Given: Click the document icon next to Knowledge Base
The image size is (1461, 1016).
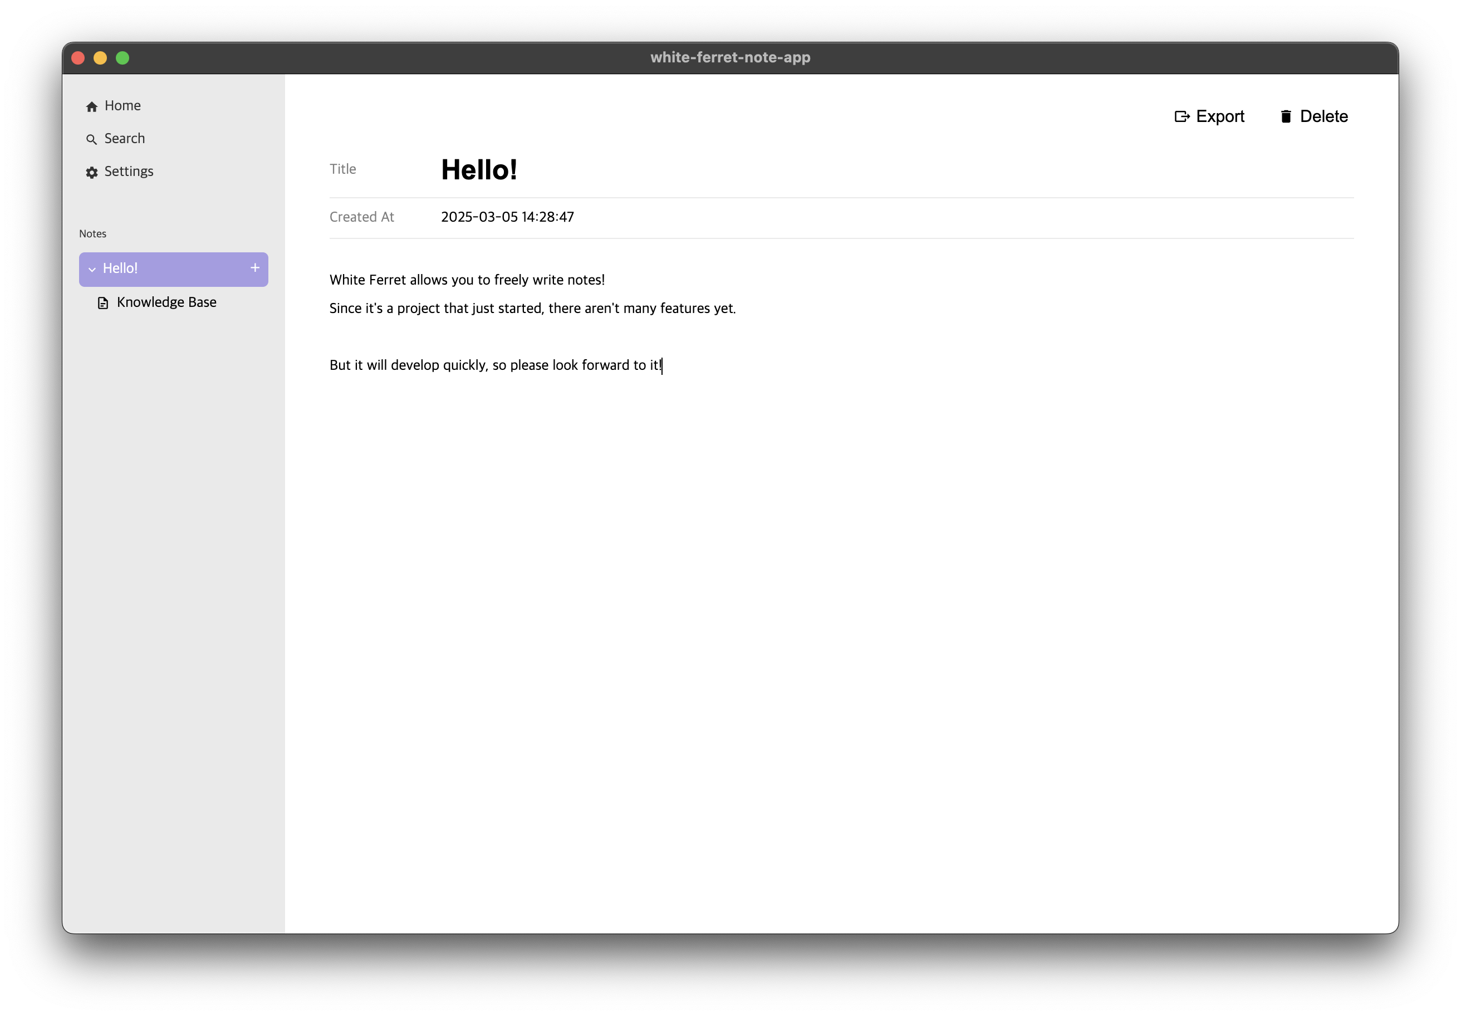Looking at the screenshot, I should [x=103, y=303].
